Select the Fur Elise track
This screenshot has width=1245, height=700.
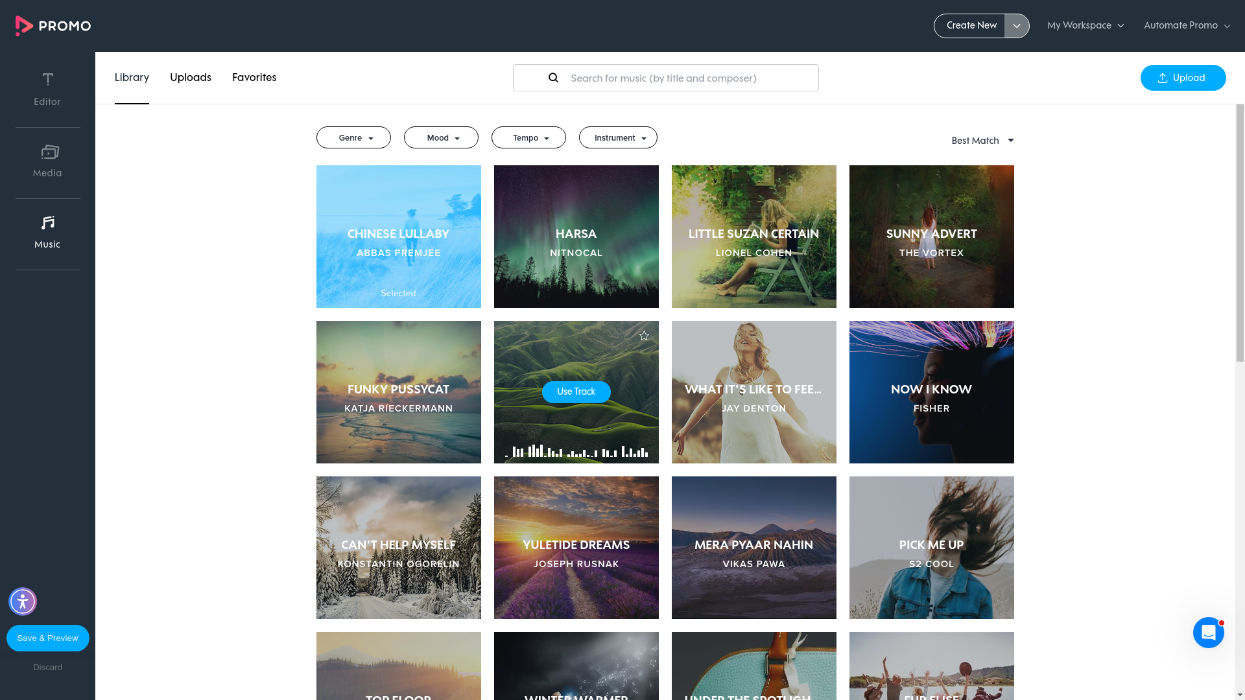[932, 666]
